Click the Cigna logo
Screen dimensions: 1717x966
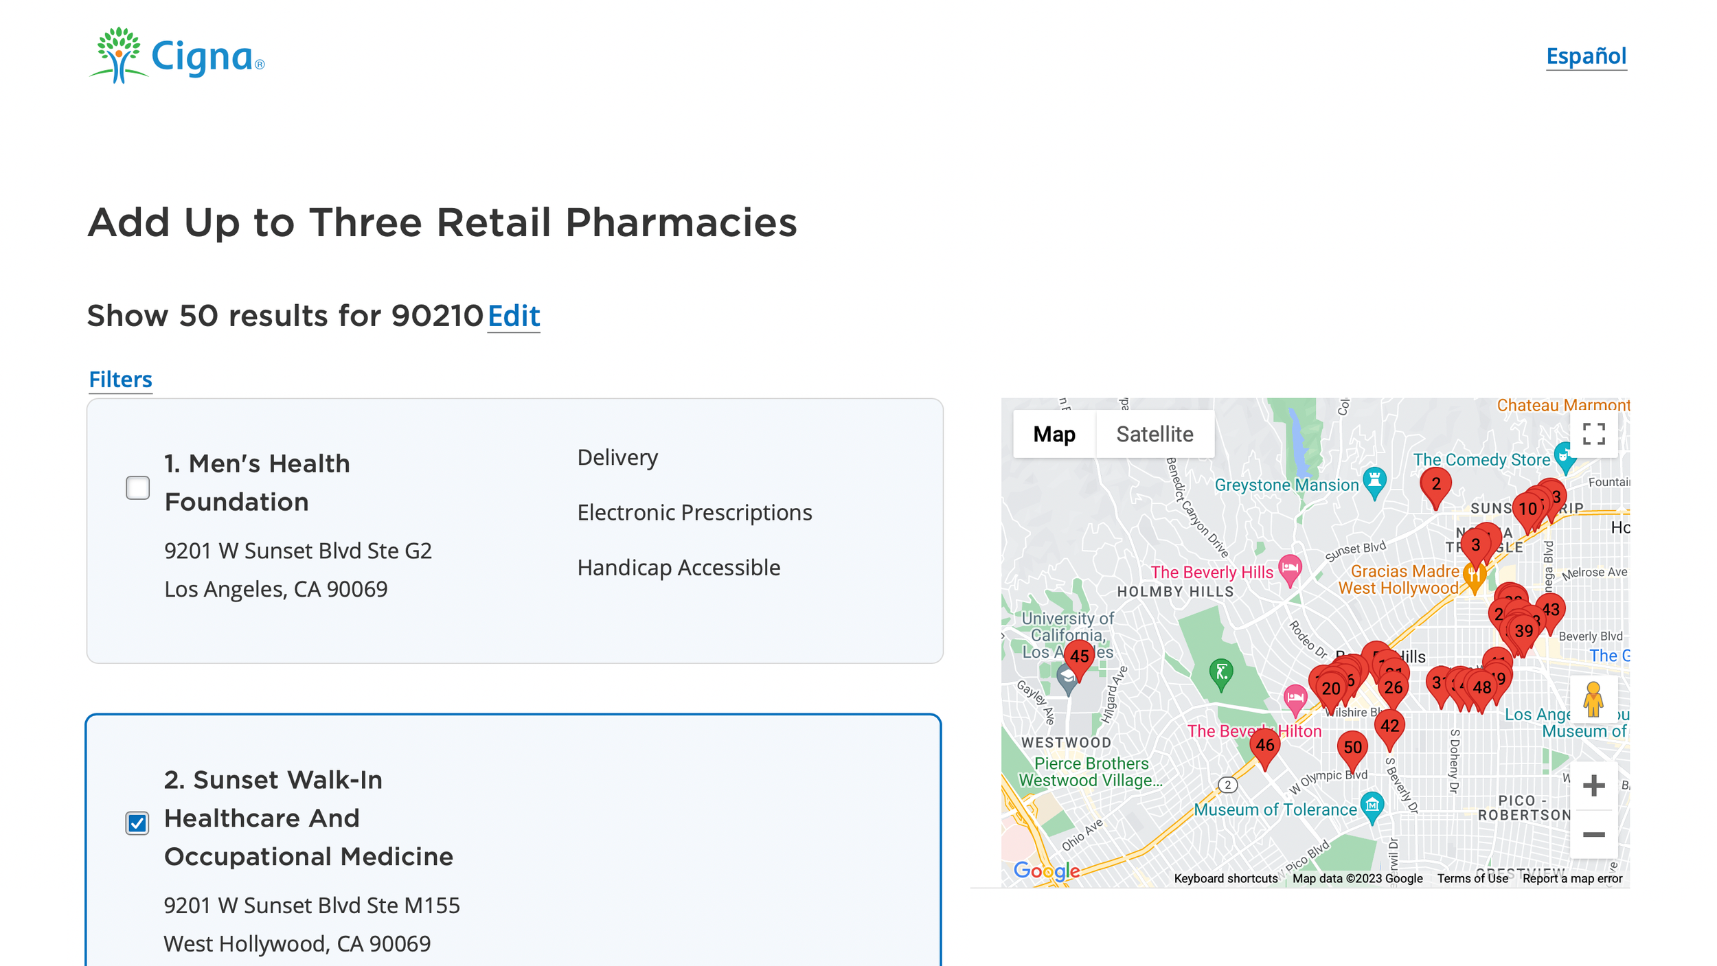[x=177, y=56]
